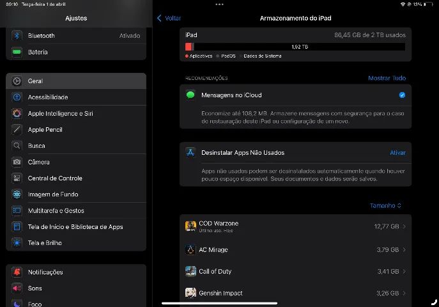The width and height of the screenshot is (439, 307).
Task: Tap the Sons speaker icon
Action: click(17, 288)
